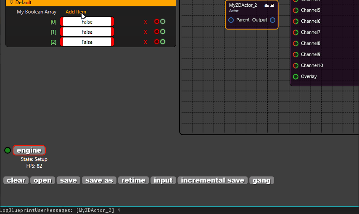This screenshot has height=214, width=359.
Task: Click the red circle pin on item [1]
Action: (x=157, y=32)
